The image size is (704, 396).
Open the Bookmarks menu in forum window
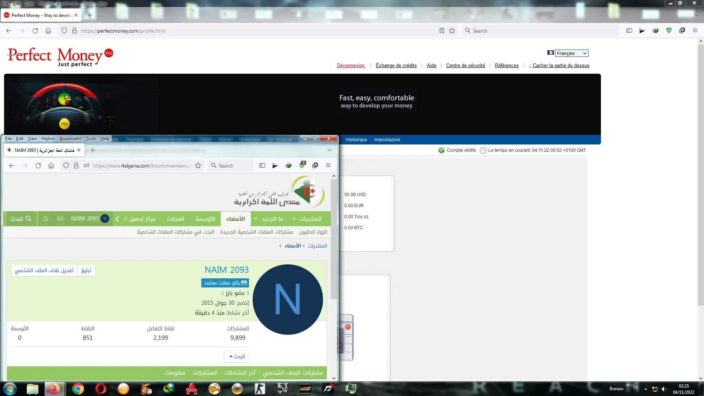(x=70, y=139)
